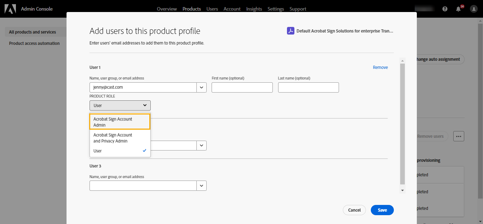Focus the First name field
The width and height of the screenshot is (483, 224).
point(242,87)
